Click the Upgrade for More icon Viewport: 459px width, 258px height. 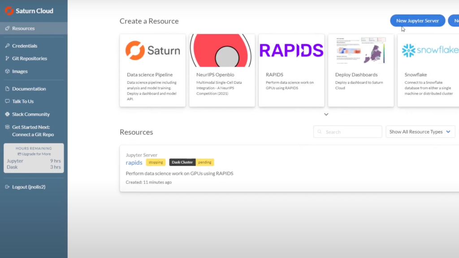(19, 154)
